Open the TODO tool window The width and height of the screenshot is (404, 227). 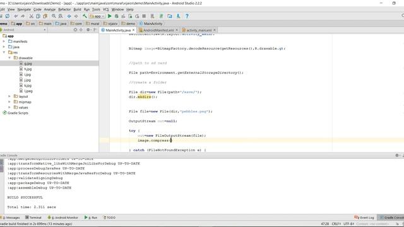click(109, 218)
